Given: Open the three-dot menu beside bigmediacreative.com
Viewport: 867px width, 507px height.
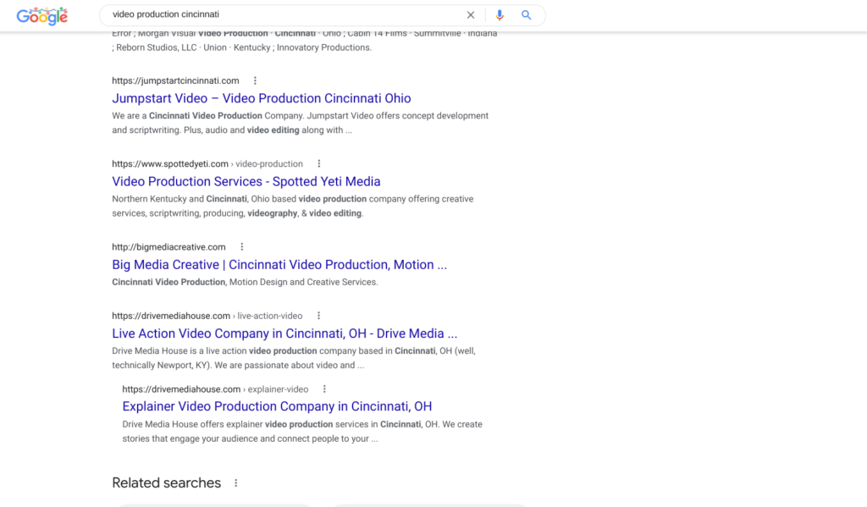Looking at the screenshot, I should point(241,247).
